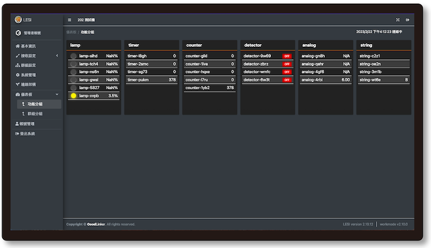Click the 儀表板 breadcrumb link
This screenshot has width=431, height=248.
coord(71,32)
